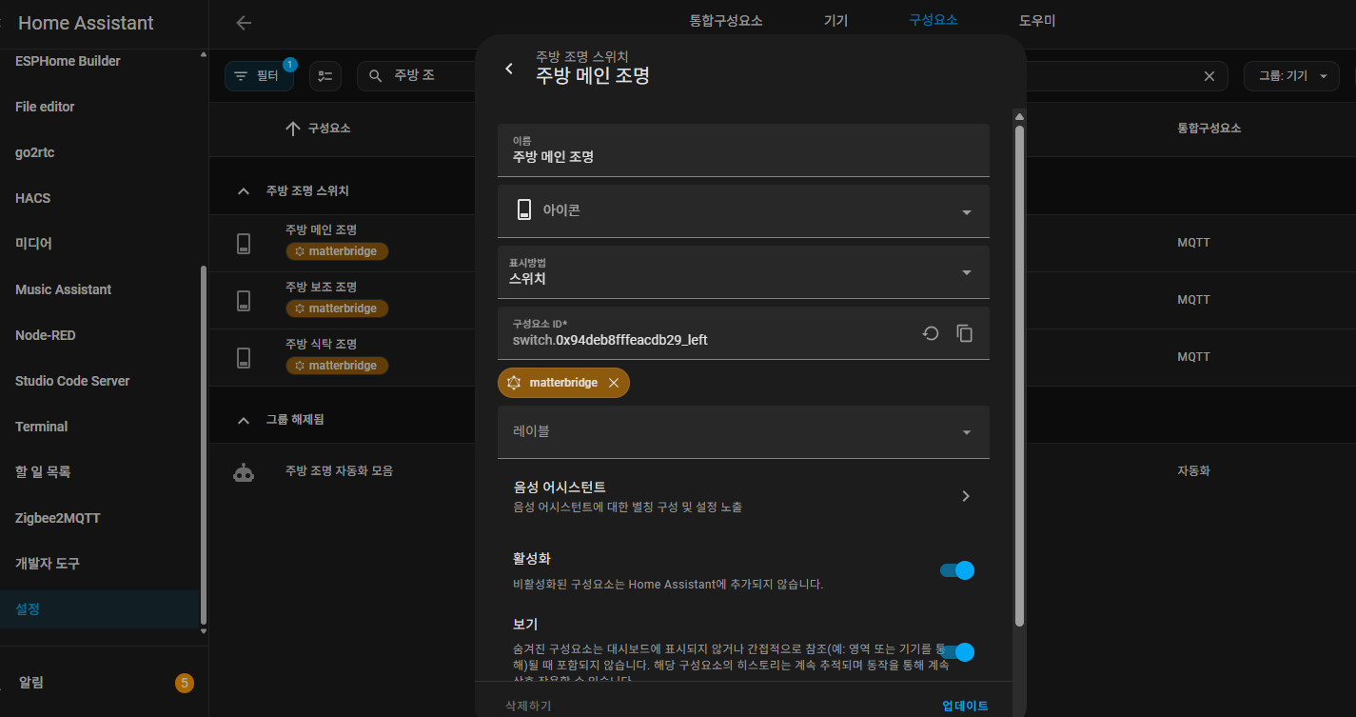
Task: Toggle the 보기 visibility switch
Action: coord(956,652)
